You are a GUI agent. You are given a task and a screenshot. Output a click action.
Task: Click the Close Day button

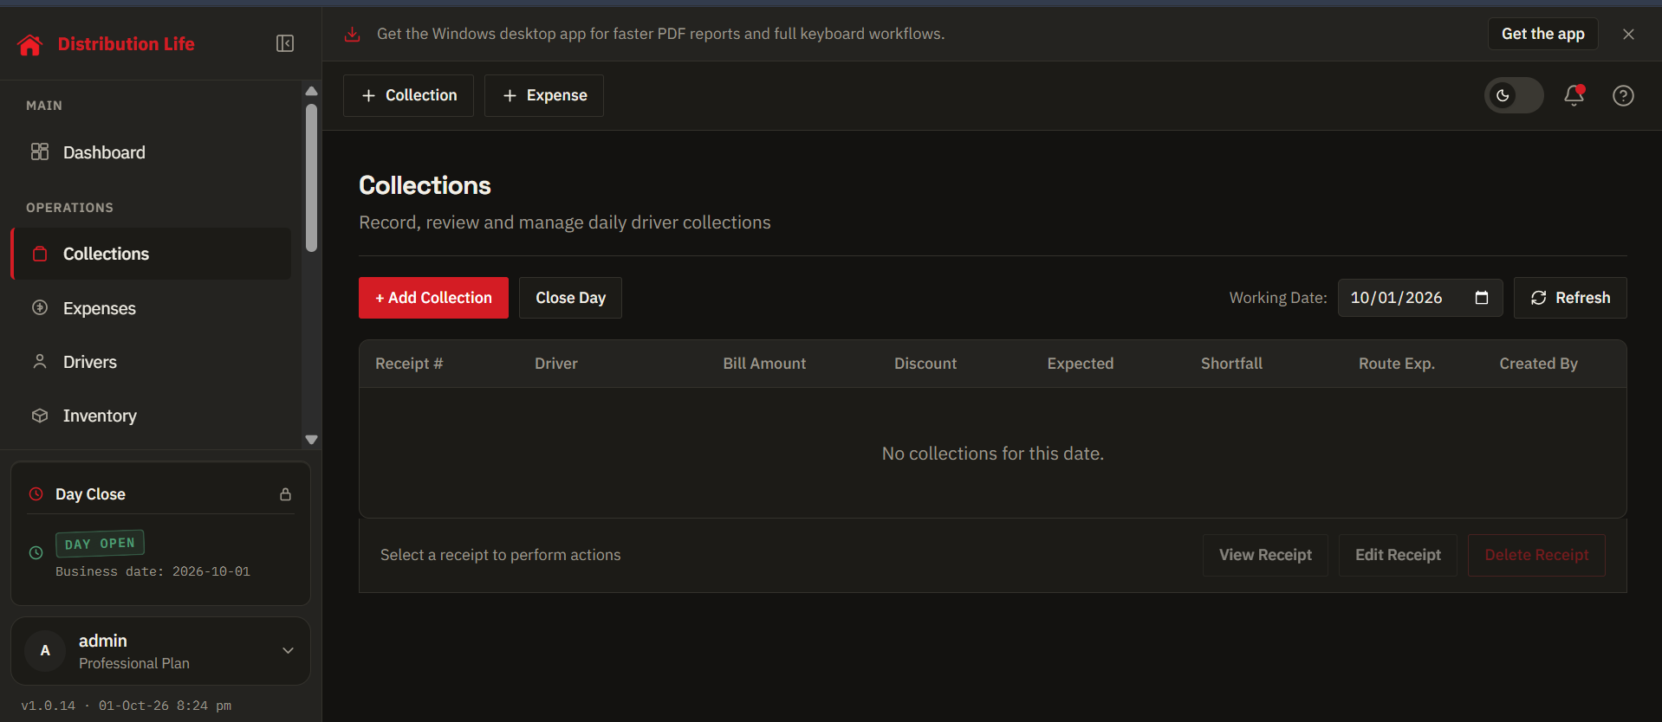570,298
